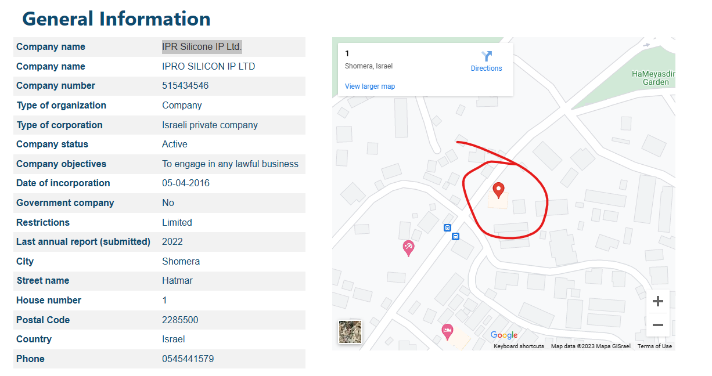Click the highlighted IPR Silicone IP Ltd. text
Screen dimensions: 712x376
point(202,47)
